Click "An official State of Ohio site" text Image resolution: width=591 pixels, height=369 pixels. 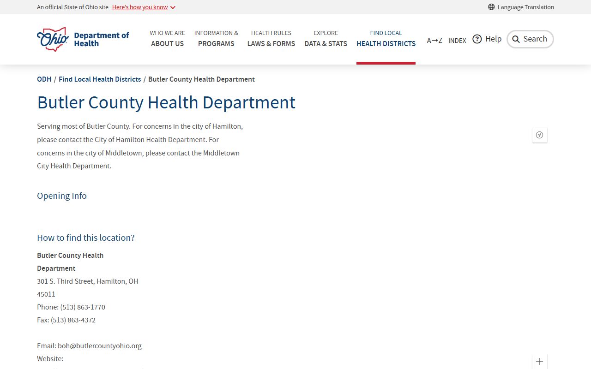[x=73, y=7]
